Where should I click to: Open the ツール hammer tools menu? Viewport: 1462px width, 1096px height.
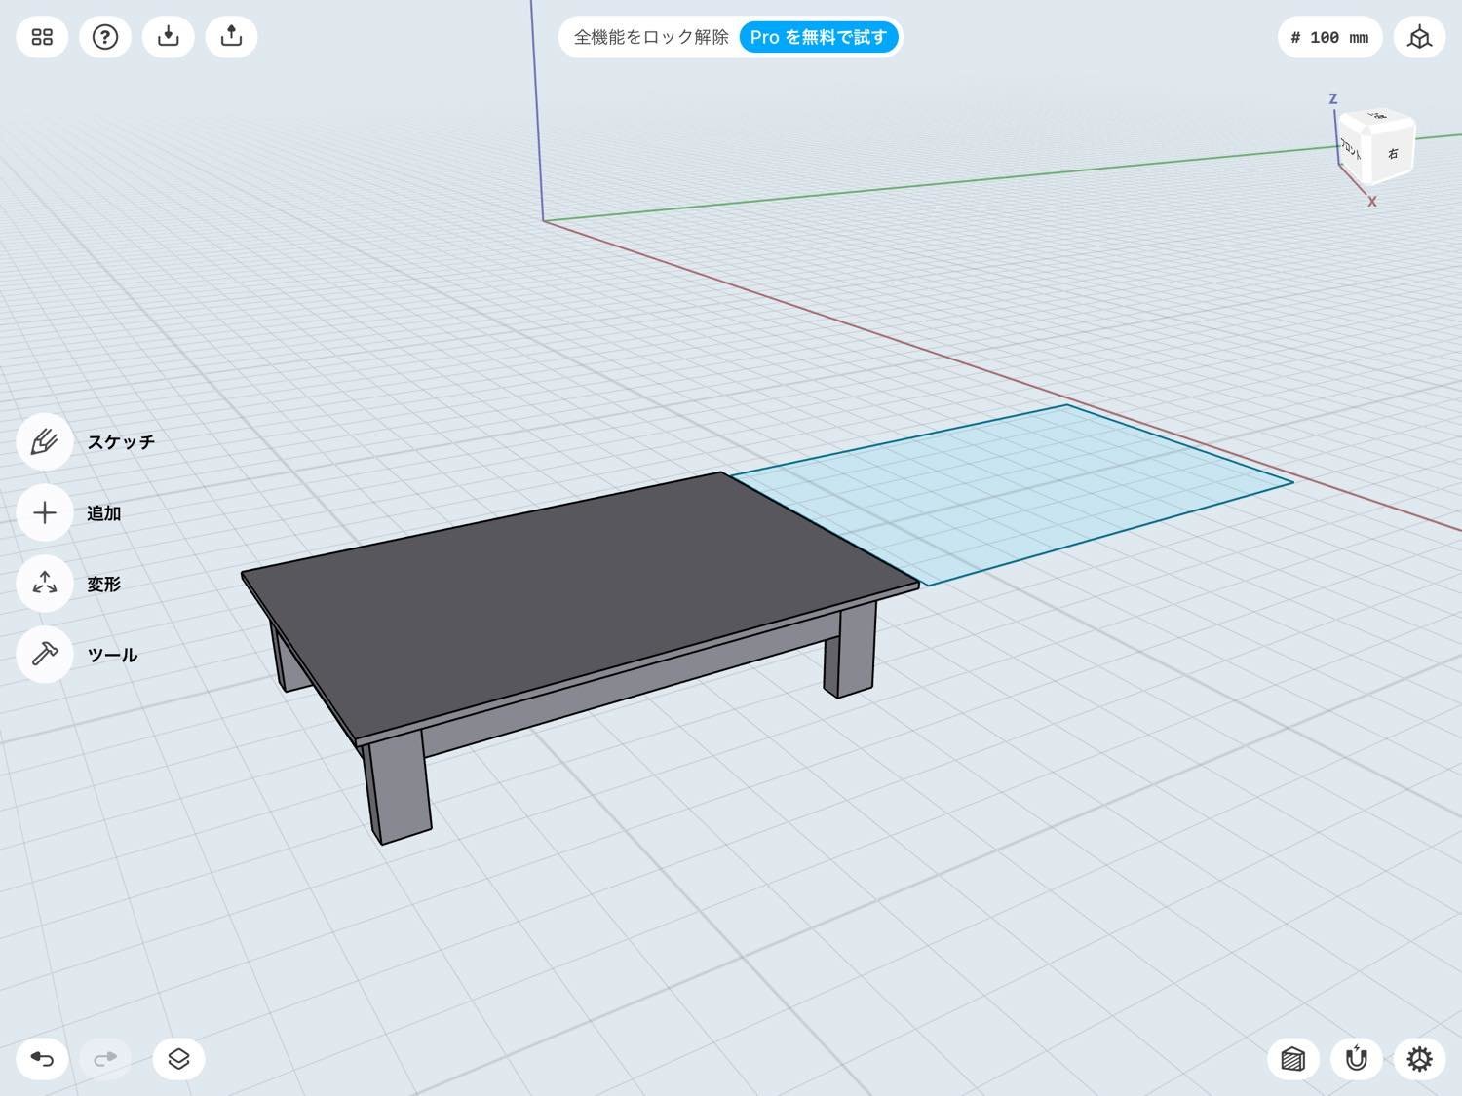(45, 655)
